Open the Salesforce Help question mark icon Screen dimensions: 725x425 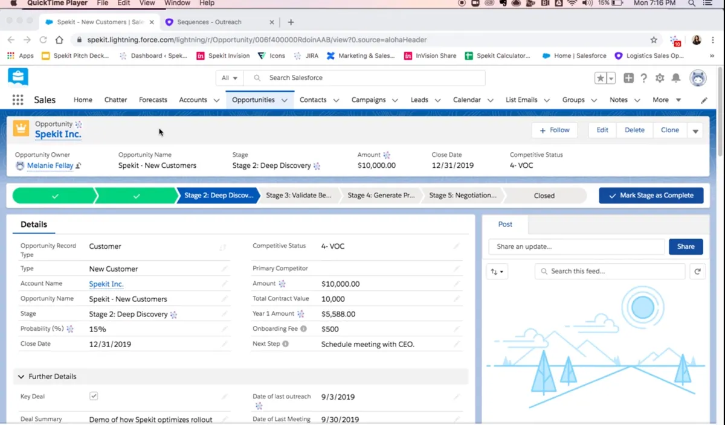point(644,78)
